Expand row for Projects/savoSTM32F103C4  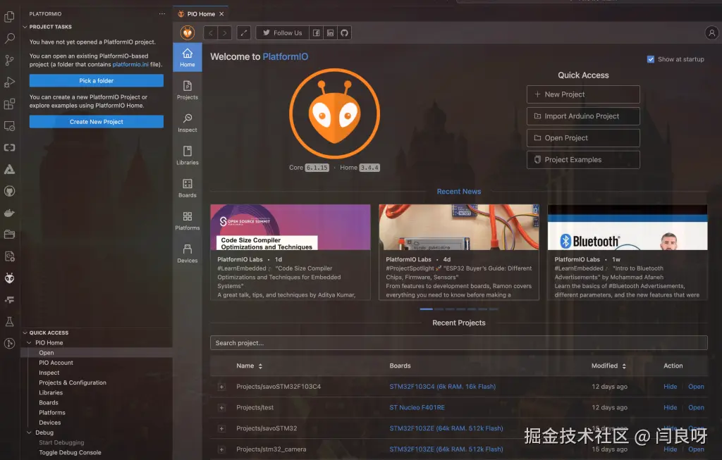point(221,387)
